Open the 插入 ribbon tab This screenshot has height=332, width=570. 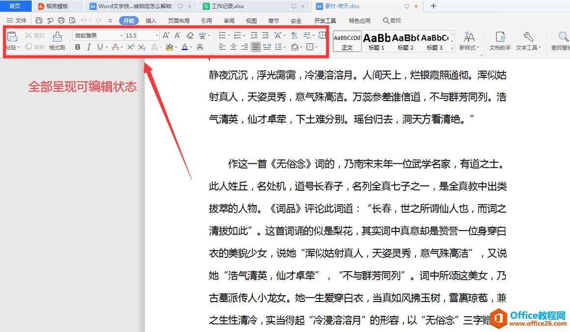pos(151,21)
